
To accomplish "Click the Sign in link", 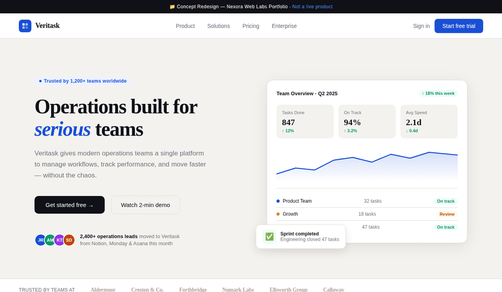I will (x=421, y=26).
